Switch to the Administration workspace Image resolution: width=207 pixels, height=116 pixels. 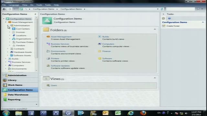click(20, 75)
